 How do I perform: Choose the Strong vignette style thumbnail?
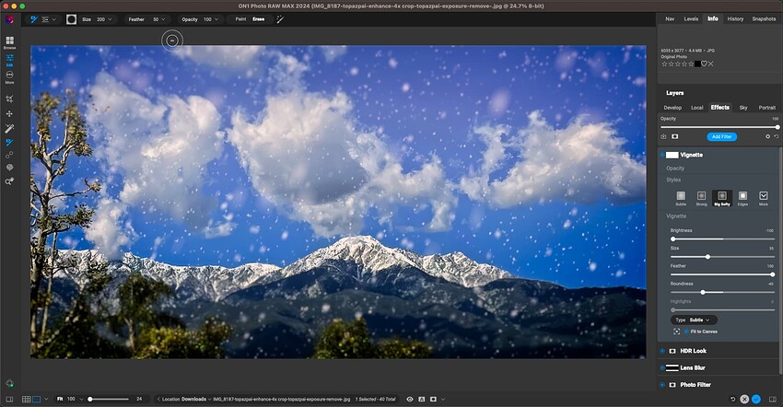point(702,196)
